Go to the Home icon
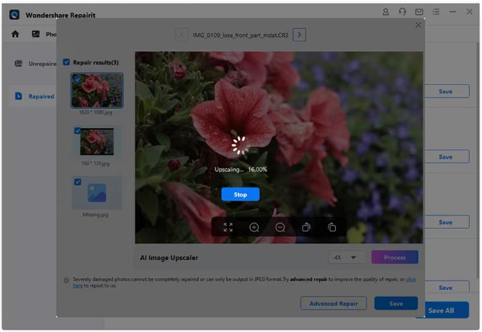482x332 pixels. click(x=15, y=34)
